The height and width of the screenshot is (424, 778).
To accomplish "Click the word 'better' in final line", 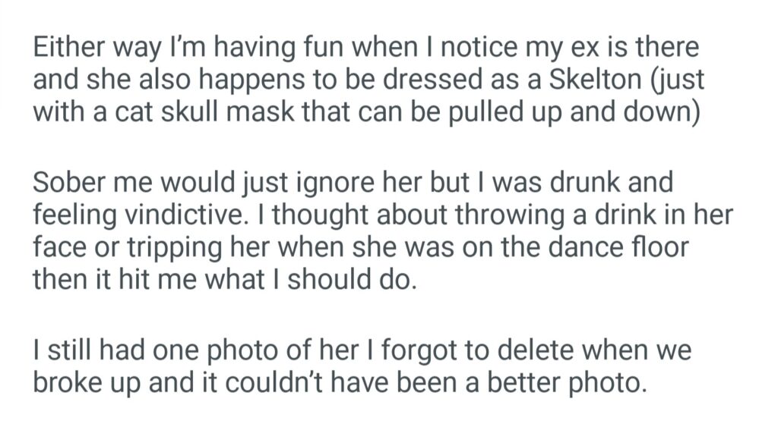I will pyautogui.click(x=523, y=382).
